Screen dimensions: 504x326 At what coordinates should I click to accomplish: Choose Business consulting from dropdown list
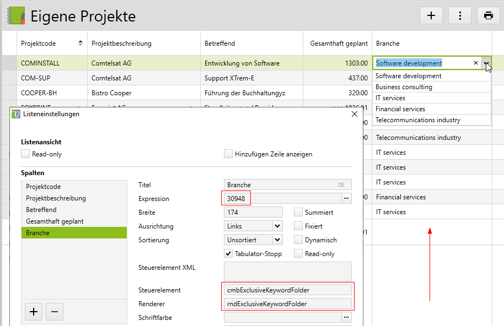(404, 87)
